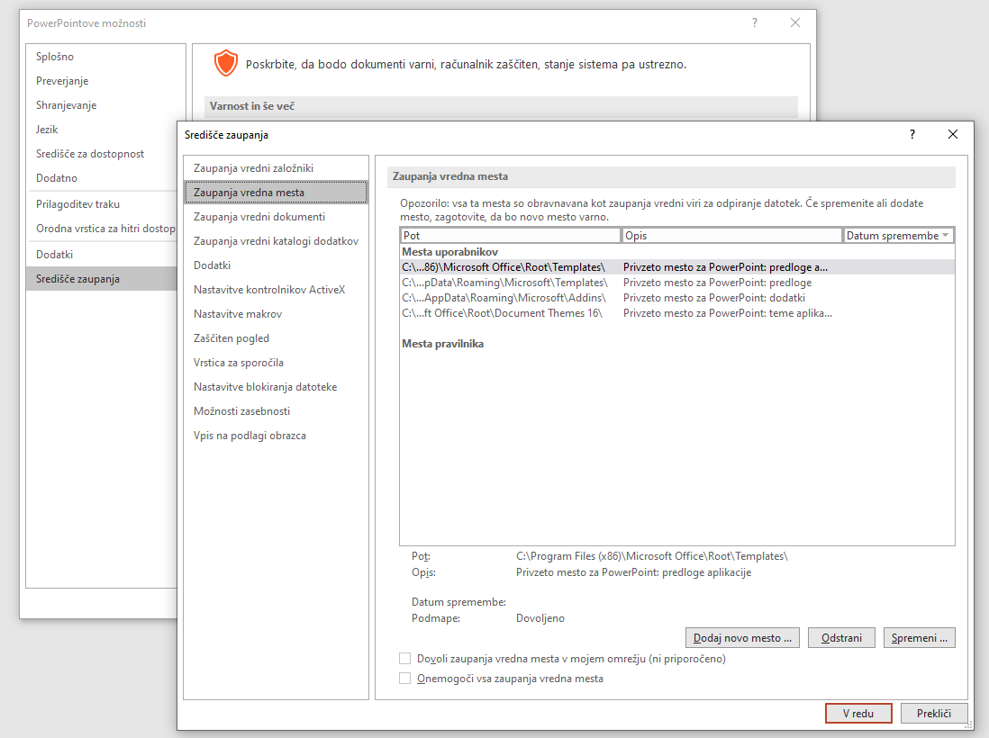989x738 pixels.
Task: Select Središče zaupanja in options sidebar
Action: point(102,279)
